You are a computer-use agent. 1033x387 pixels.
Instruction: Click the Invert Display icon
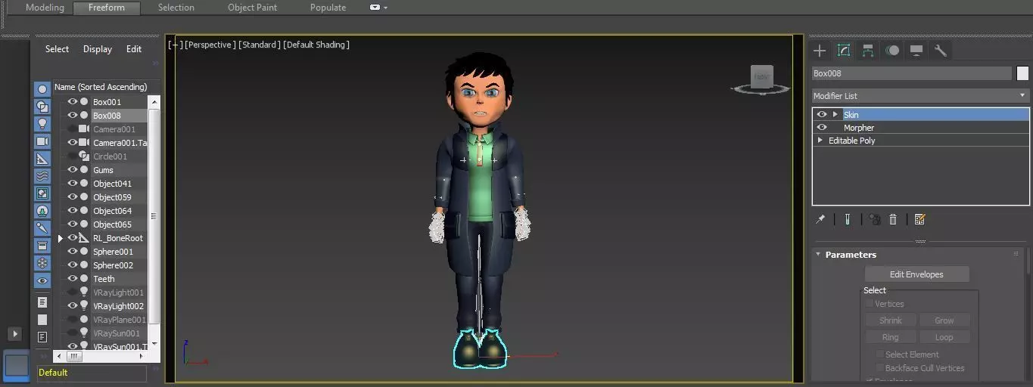tap(42, 337)
